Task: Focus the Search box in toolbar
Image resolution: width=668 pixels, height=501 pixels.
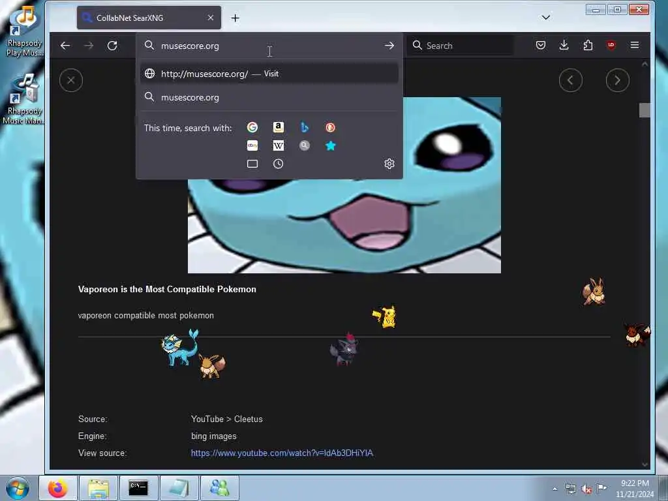Action: pyautogui.click(x=460, y=46)
